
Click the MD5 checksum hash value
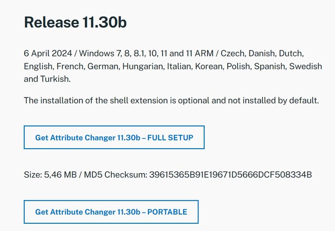click(230, 175)
